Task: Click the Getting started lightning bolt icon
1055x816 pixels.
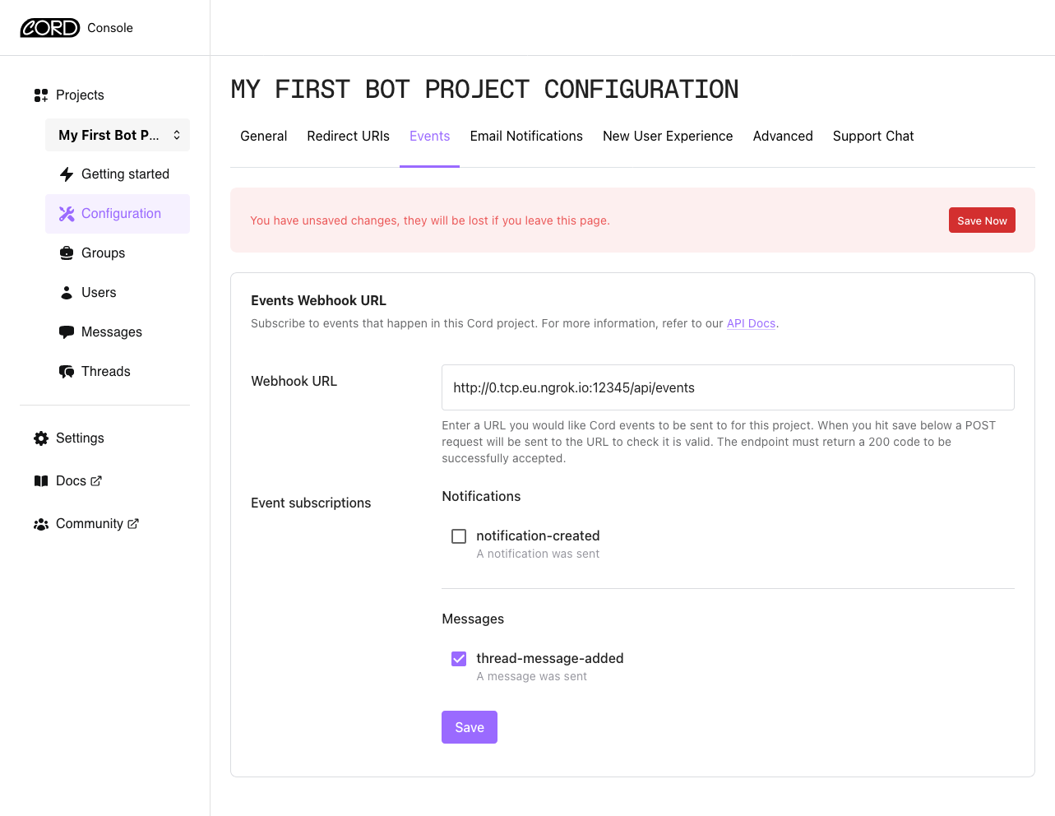Action: [x=67, y=174]
